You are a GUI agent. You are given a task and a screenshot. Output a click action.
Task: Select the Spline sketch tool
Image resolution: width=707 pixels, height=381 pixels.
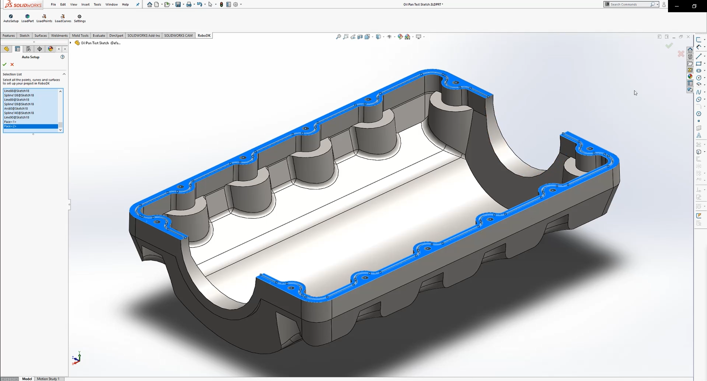point(699,92)
